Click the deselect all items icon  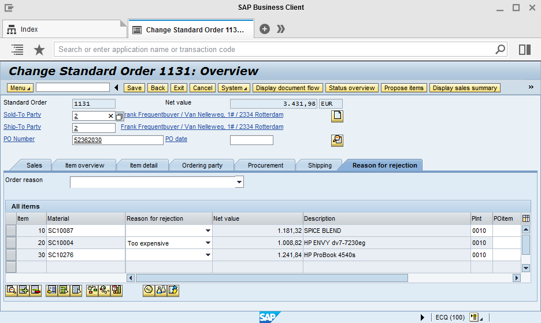click(x=76, y=290)
